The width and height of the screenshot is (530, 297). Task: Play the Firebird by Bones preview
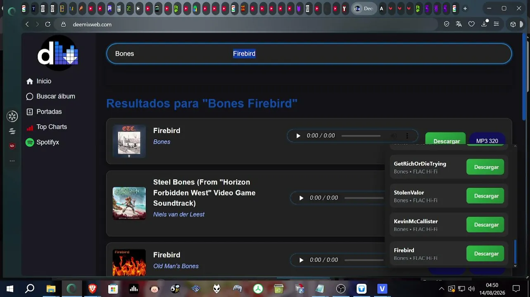point(298,136)
